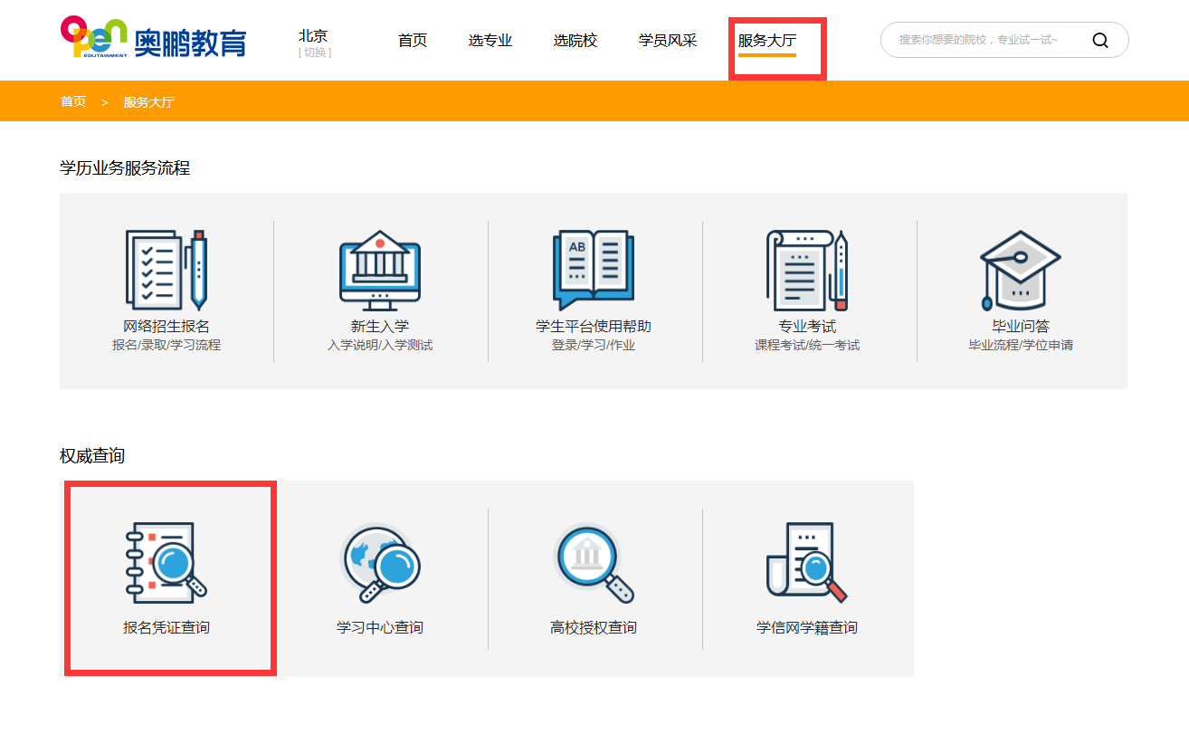Select the 高校授权查询 university search icon
Screen dimensions: 1189x734
click(593, 559)
